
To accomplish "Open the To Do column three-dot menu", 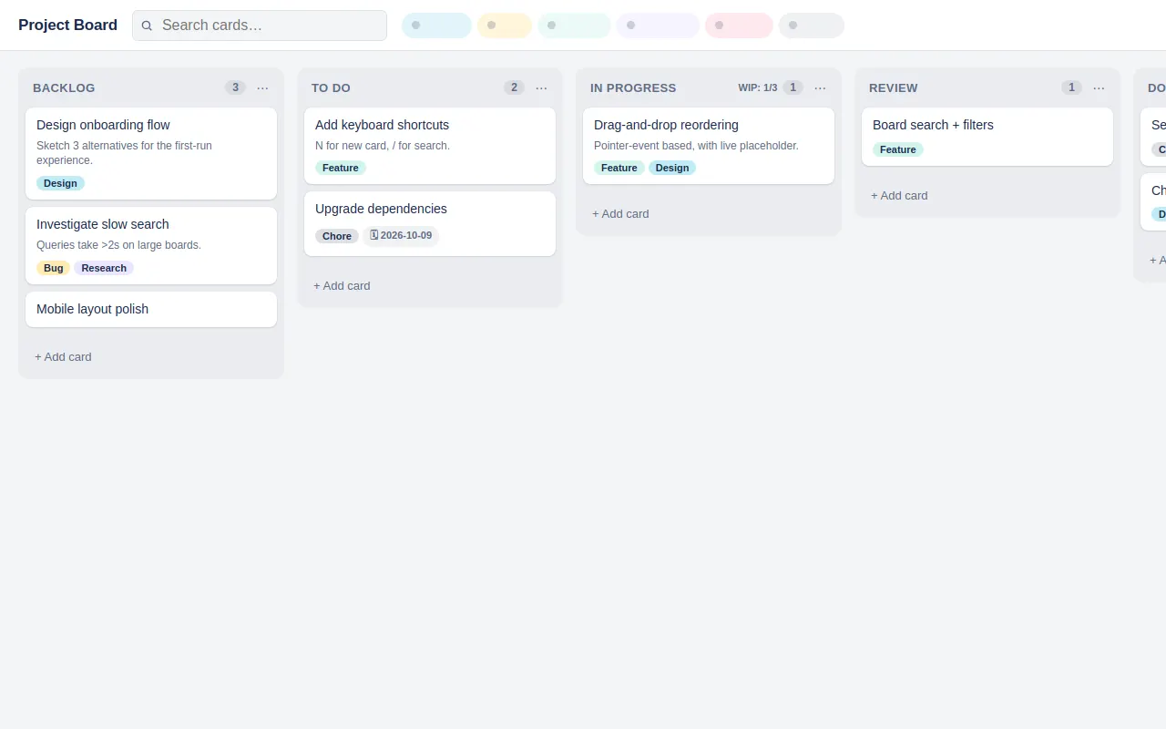I will (542, 88).
